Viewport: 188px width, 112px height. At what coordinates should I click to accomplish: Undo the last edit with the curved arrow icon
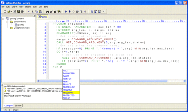pos(29,12)
